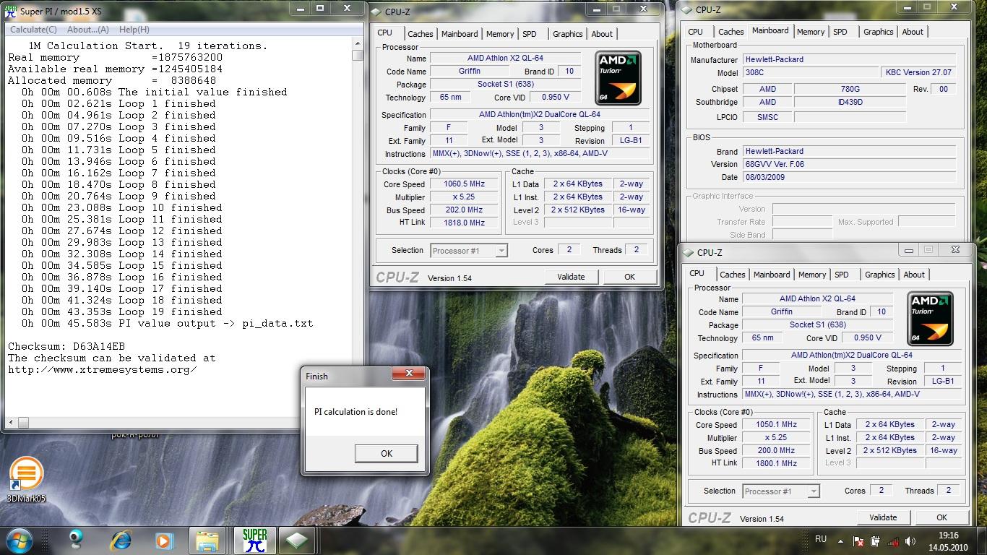This screenshot has width=987, height=555.
Task: Switch to Super PI taskbar icon
Action: [254, 540]
